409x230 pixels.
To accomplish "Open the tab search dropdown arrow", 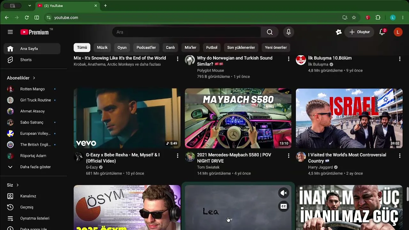I will click(30, 6).
